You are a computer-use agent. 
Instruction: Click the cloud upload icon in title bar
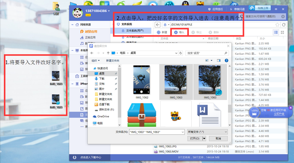coord(252,8)
